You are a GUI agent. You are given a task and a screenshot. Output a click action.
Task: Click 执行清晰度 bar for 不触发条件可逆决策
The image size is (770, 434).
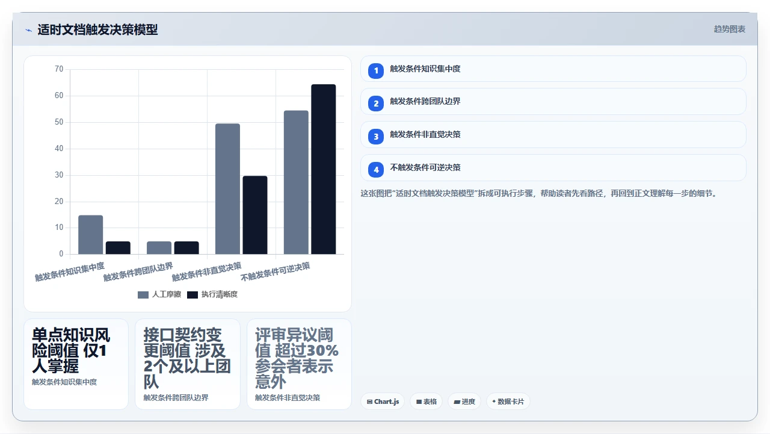[324, 169]
